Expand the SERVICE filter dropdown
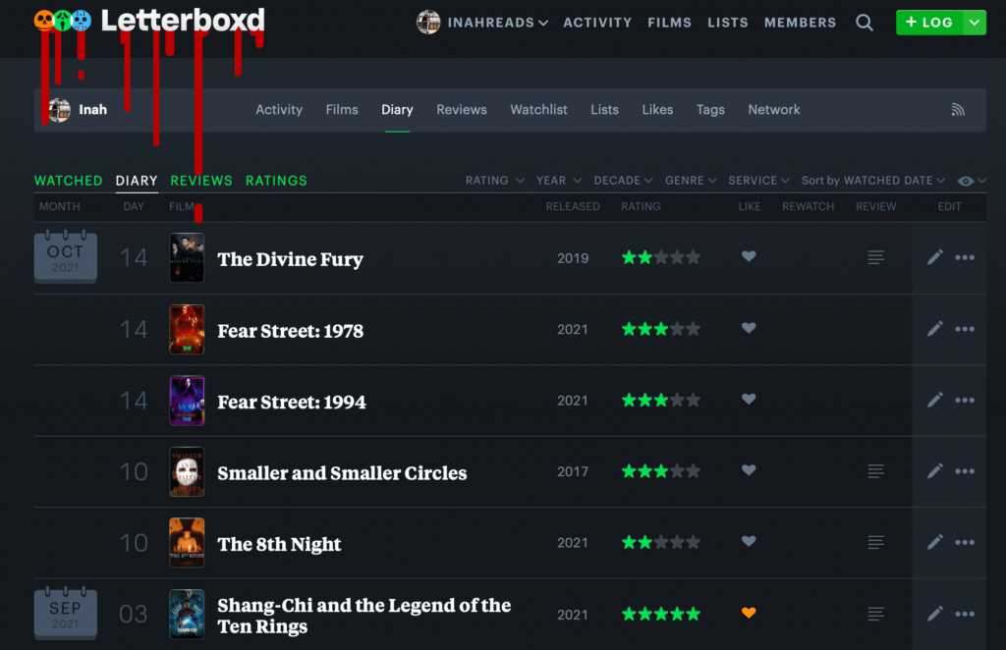 point(759,181)
